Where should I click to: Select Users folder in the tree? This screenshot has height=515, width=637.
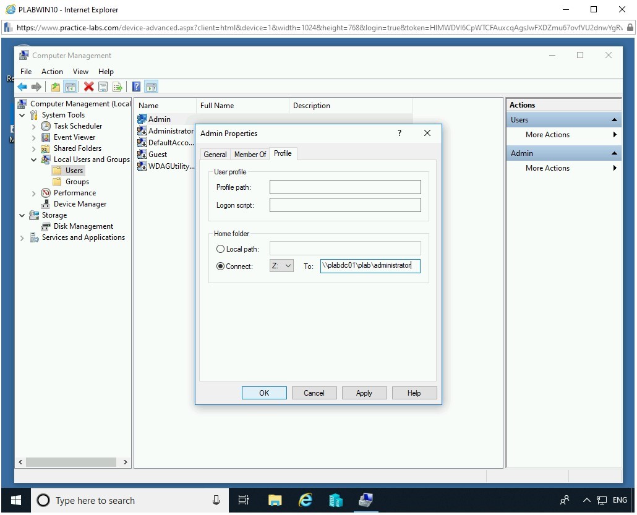click(74, 171)
